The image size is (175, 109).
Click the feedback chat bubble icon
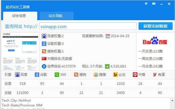pyautogui.click(x=154, y=4)
